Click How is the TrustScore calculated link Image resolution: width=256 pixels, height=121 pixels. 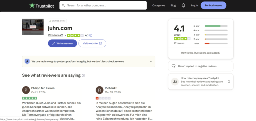201,53
